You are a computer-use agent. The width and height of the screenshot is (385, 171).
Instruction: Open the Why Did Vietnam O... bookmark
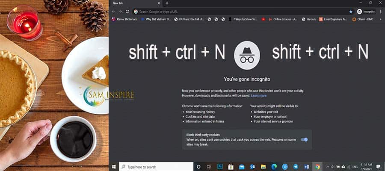(156, 19)
